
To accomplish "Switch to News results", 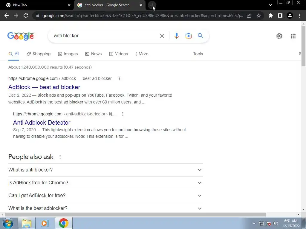I will [x=94, y=54].
